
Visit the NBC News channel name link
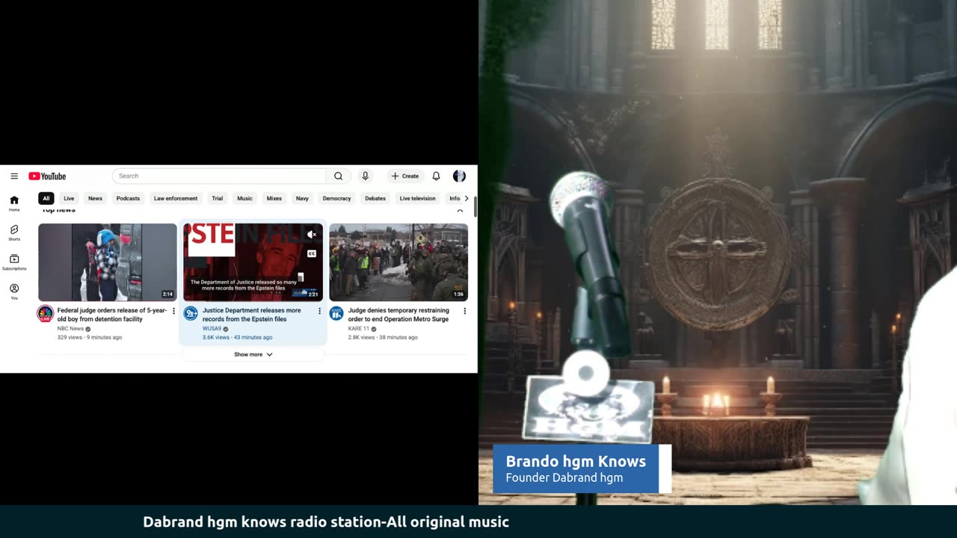70,329
